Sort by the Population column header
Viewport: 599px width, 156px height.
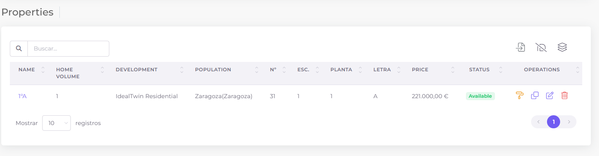tap(213, 70)
